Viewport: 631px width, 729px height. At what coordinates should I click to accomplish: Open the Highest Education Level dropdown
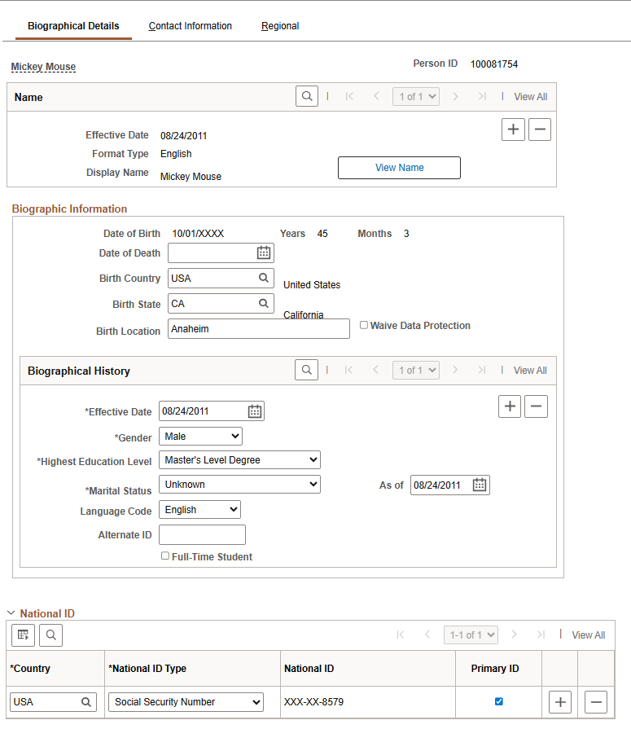coord(239,460)
